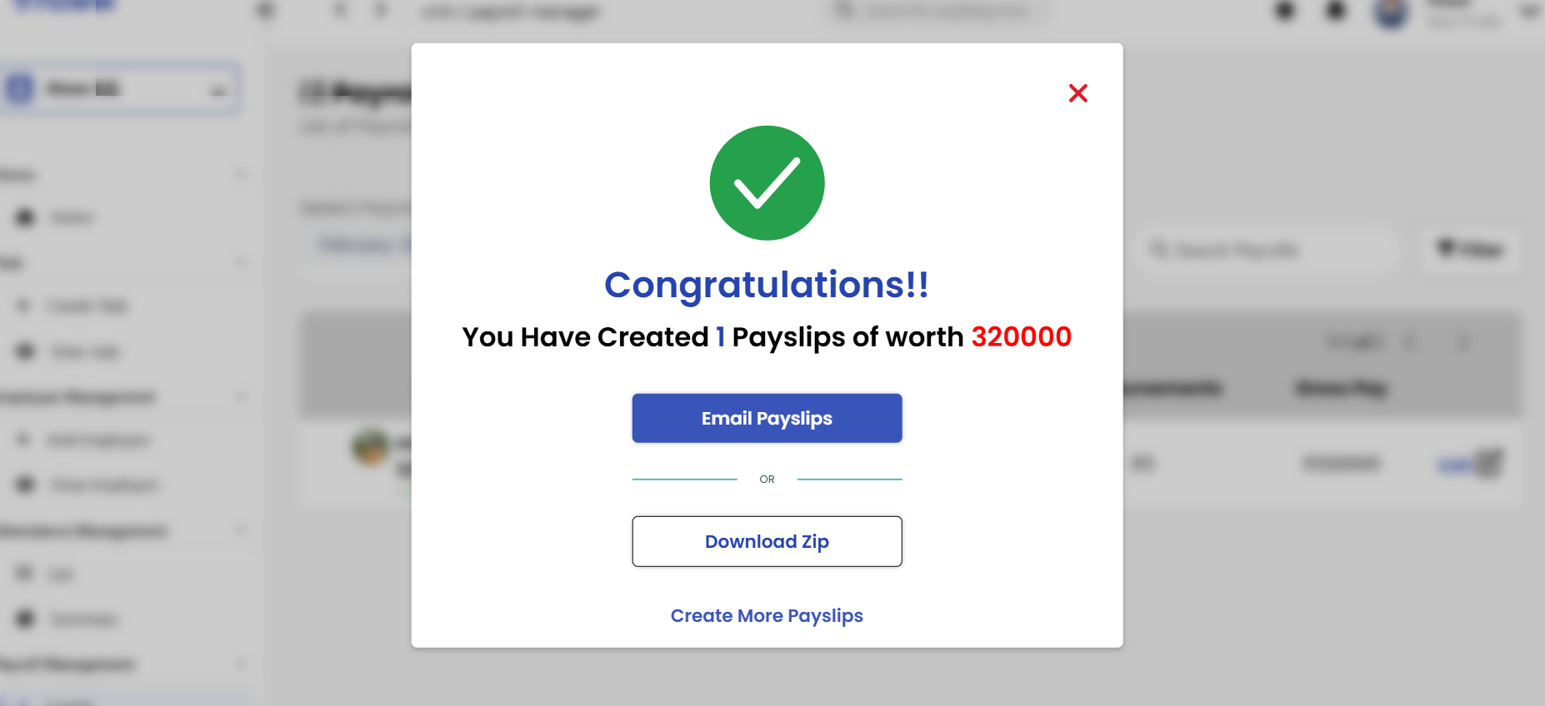Click the green success checkmark icon

767,183
